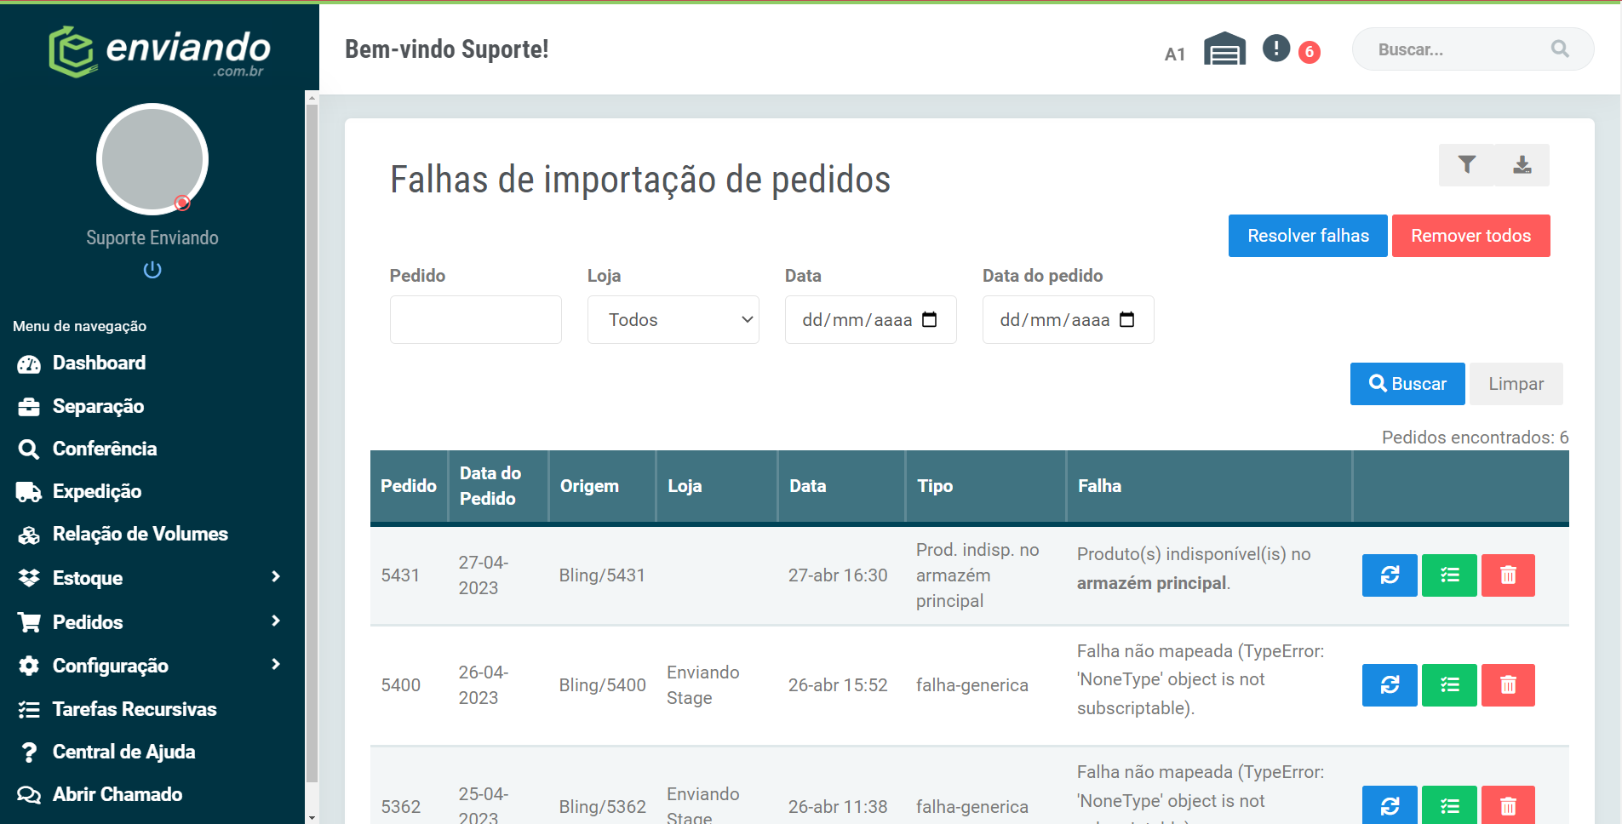Screen dimensions: 1622x824
Task: Delete failure row for order 5431
Action: click(1508, 575)
